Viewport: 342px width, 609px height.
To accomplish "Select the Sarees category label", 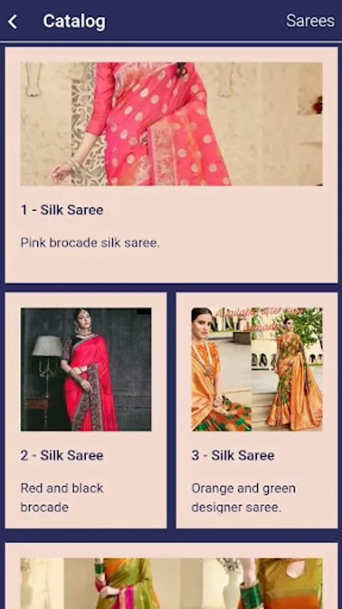I will (310, 21).
